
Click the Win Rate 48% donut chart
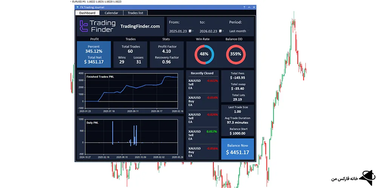pos(204,54)
